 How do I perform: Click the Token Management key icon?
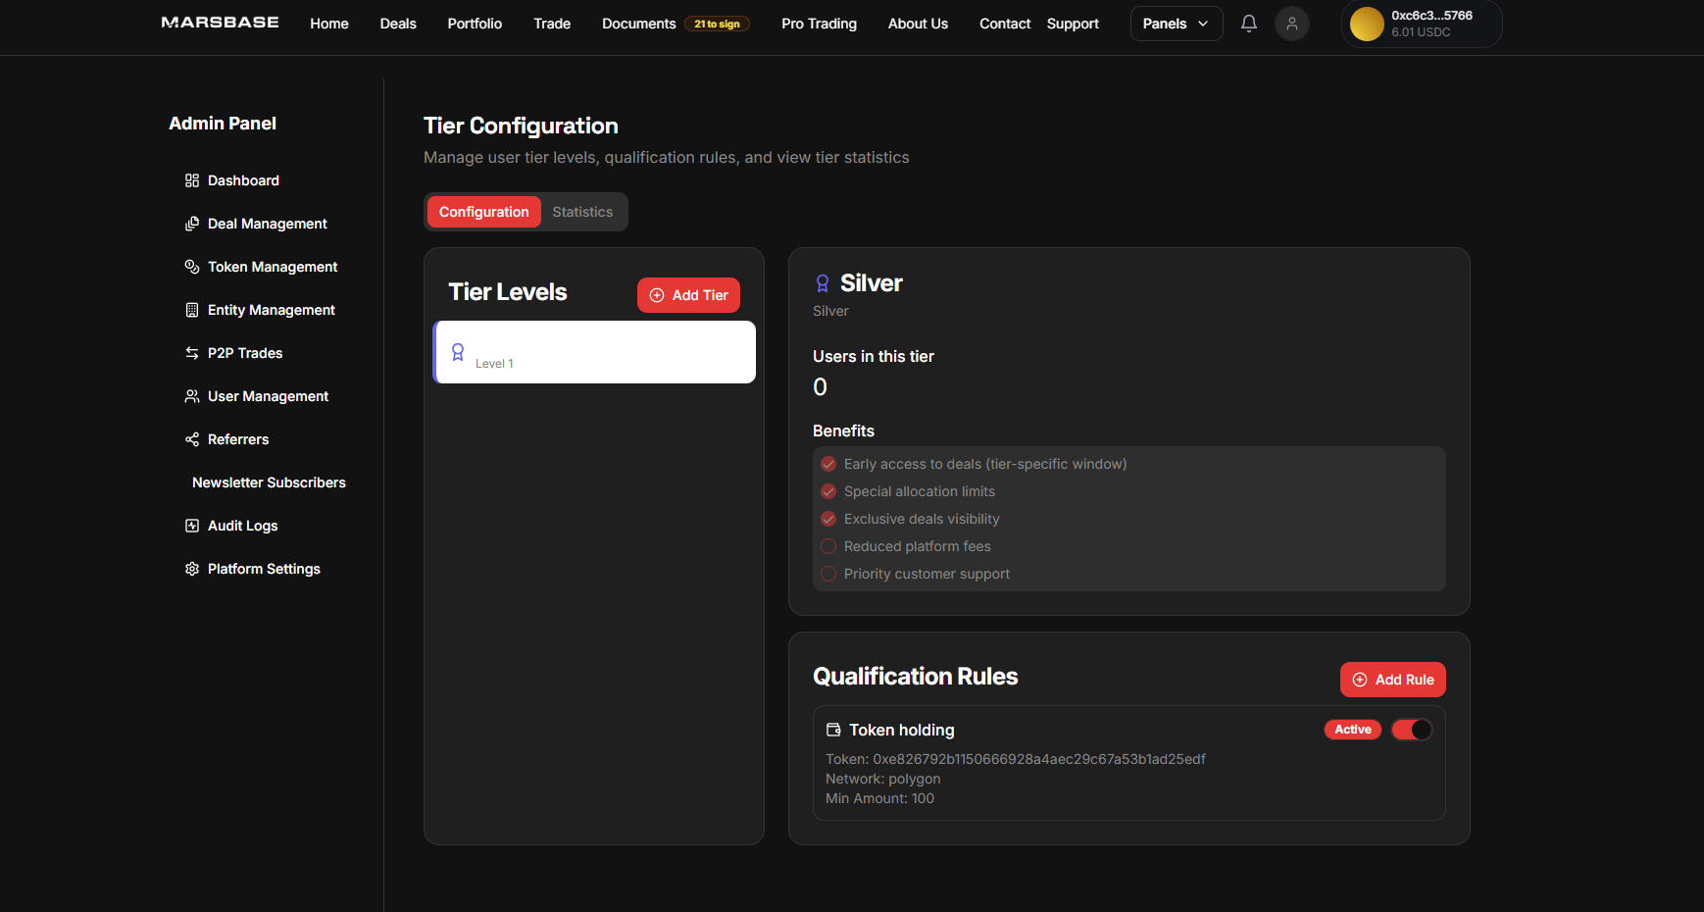pos(191,267)
